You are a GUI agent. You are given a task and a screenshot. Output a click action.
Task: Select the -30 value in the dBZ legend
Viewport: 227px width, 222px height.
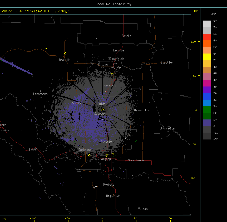(x=216, y=139)
